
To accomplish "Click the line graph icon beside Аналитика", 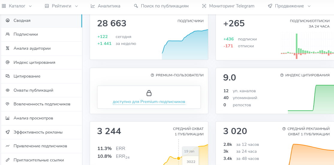I will coord(93,6).
